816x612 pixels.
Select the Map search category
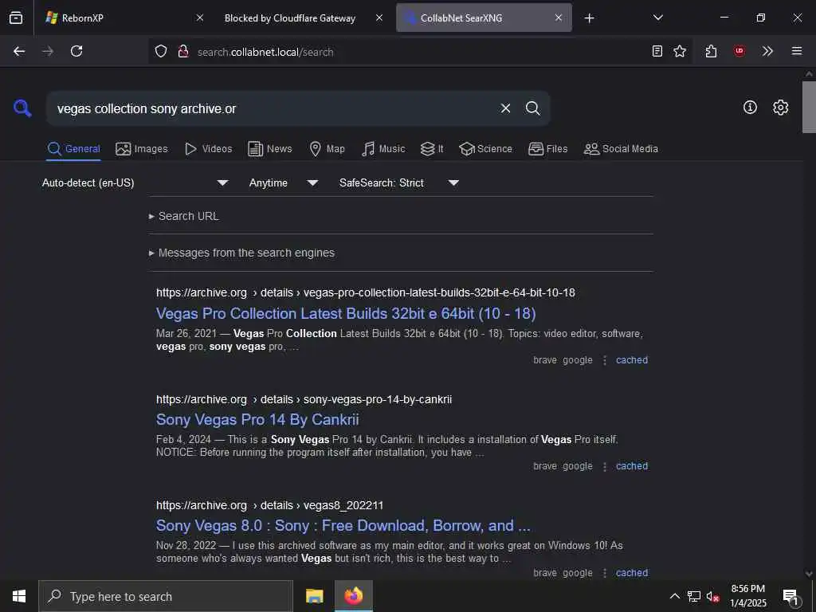(x=327, y=149)
